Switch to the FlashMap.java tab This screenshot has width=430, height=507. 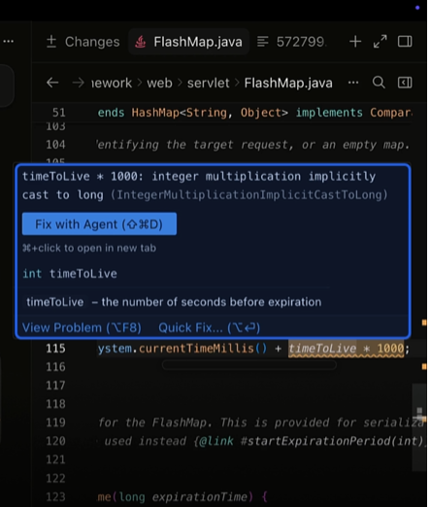[x=188, y=42]
